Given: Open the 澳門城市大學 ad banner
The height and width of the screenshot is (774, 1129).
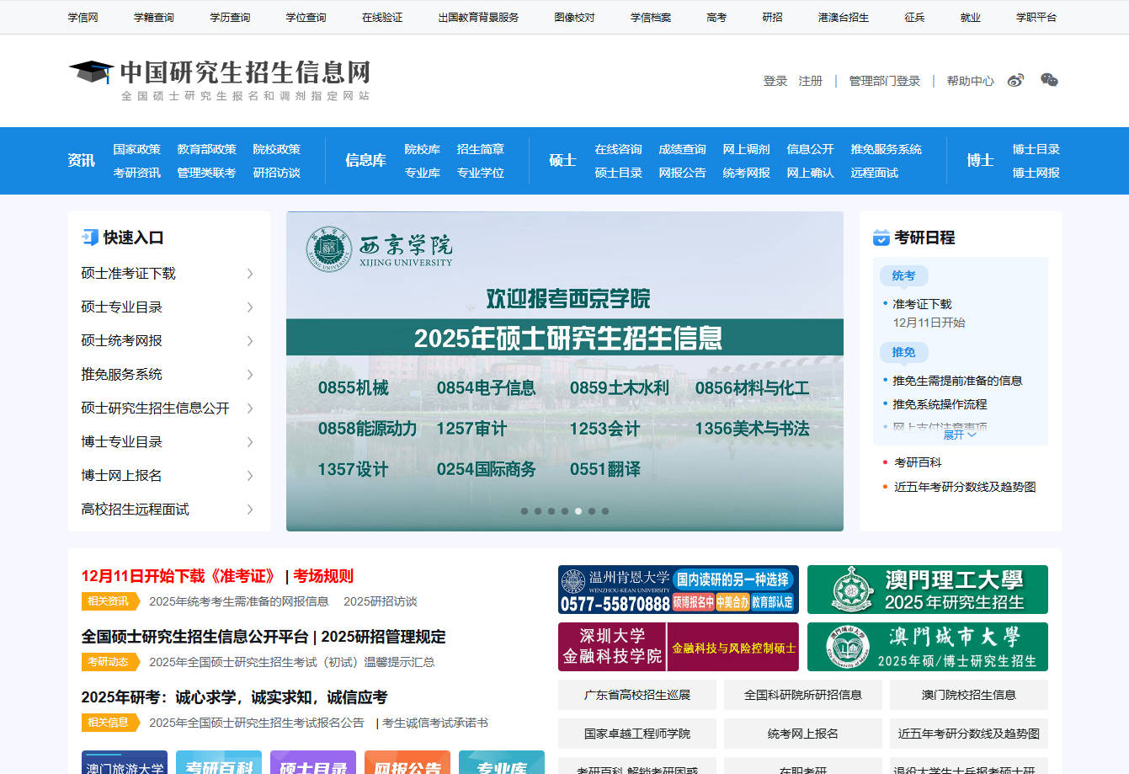Looking at the screenshot, I should click(928, 647).
